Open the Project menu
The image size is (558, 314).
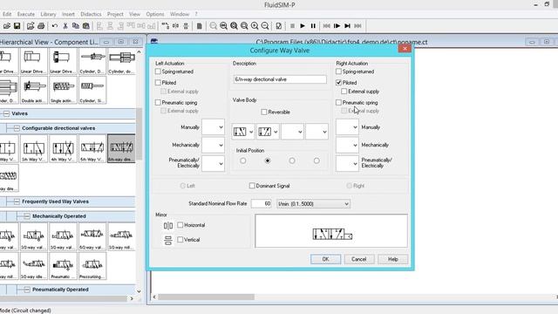(115, 14)
